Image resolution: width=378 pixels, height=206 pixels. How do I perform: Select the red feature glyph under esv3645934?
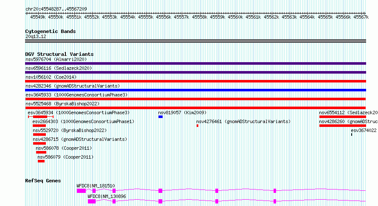pyautogui.click(x=41, y=117)
